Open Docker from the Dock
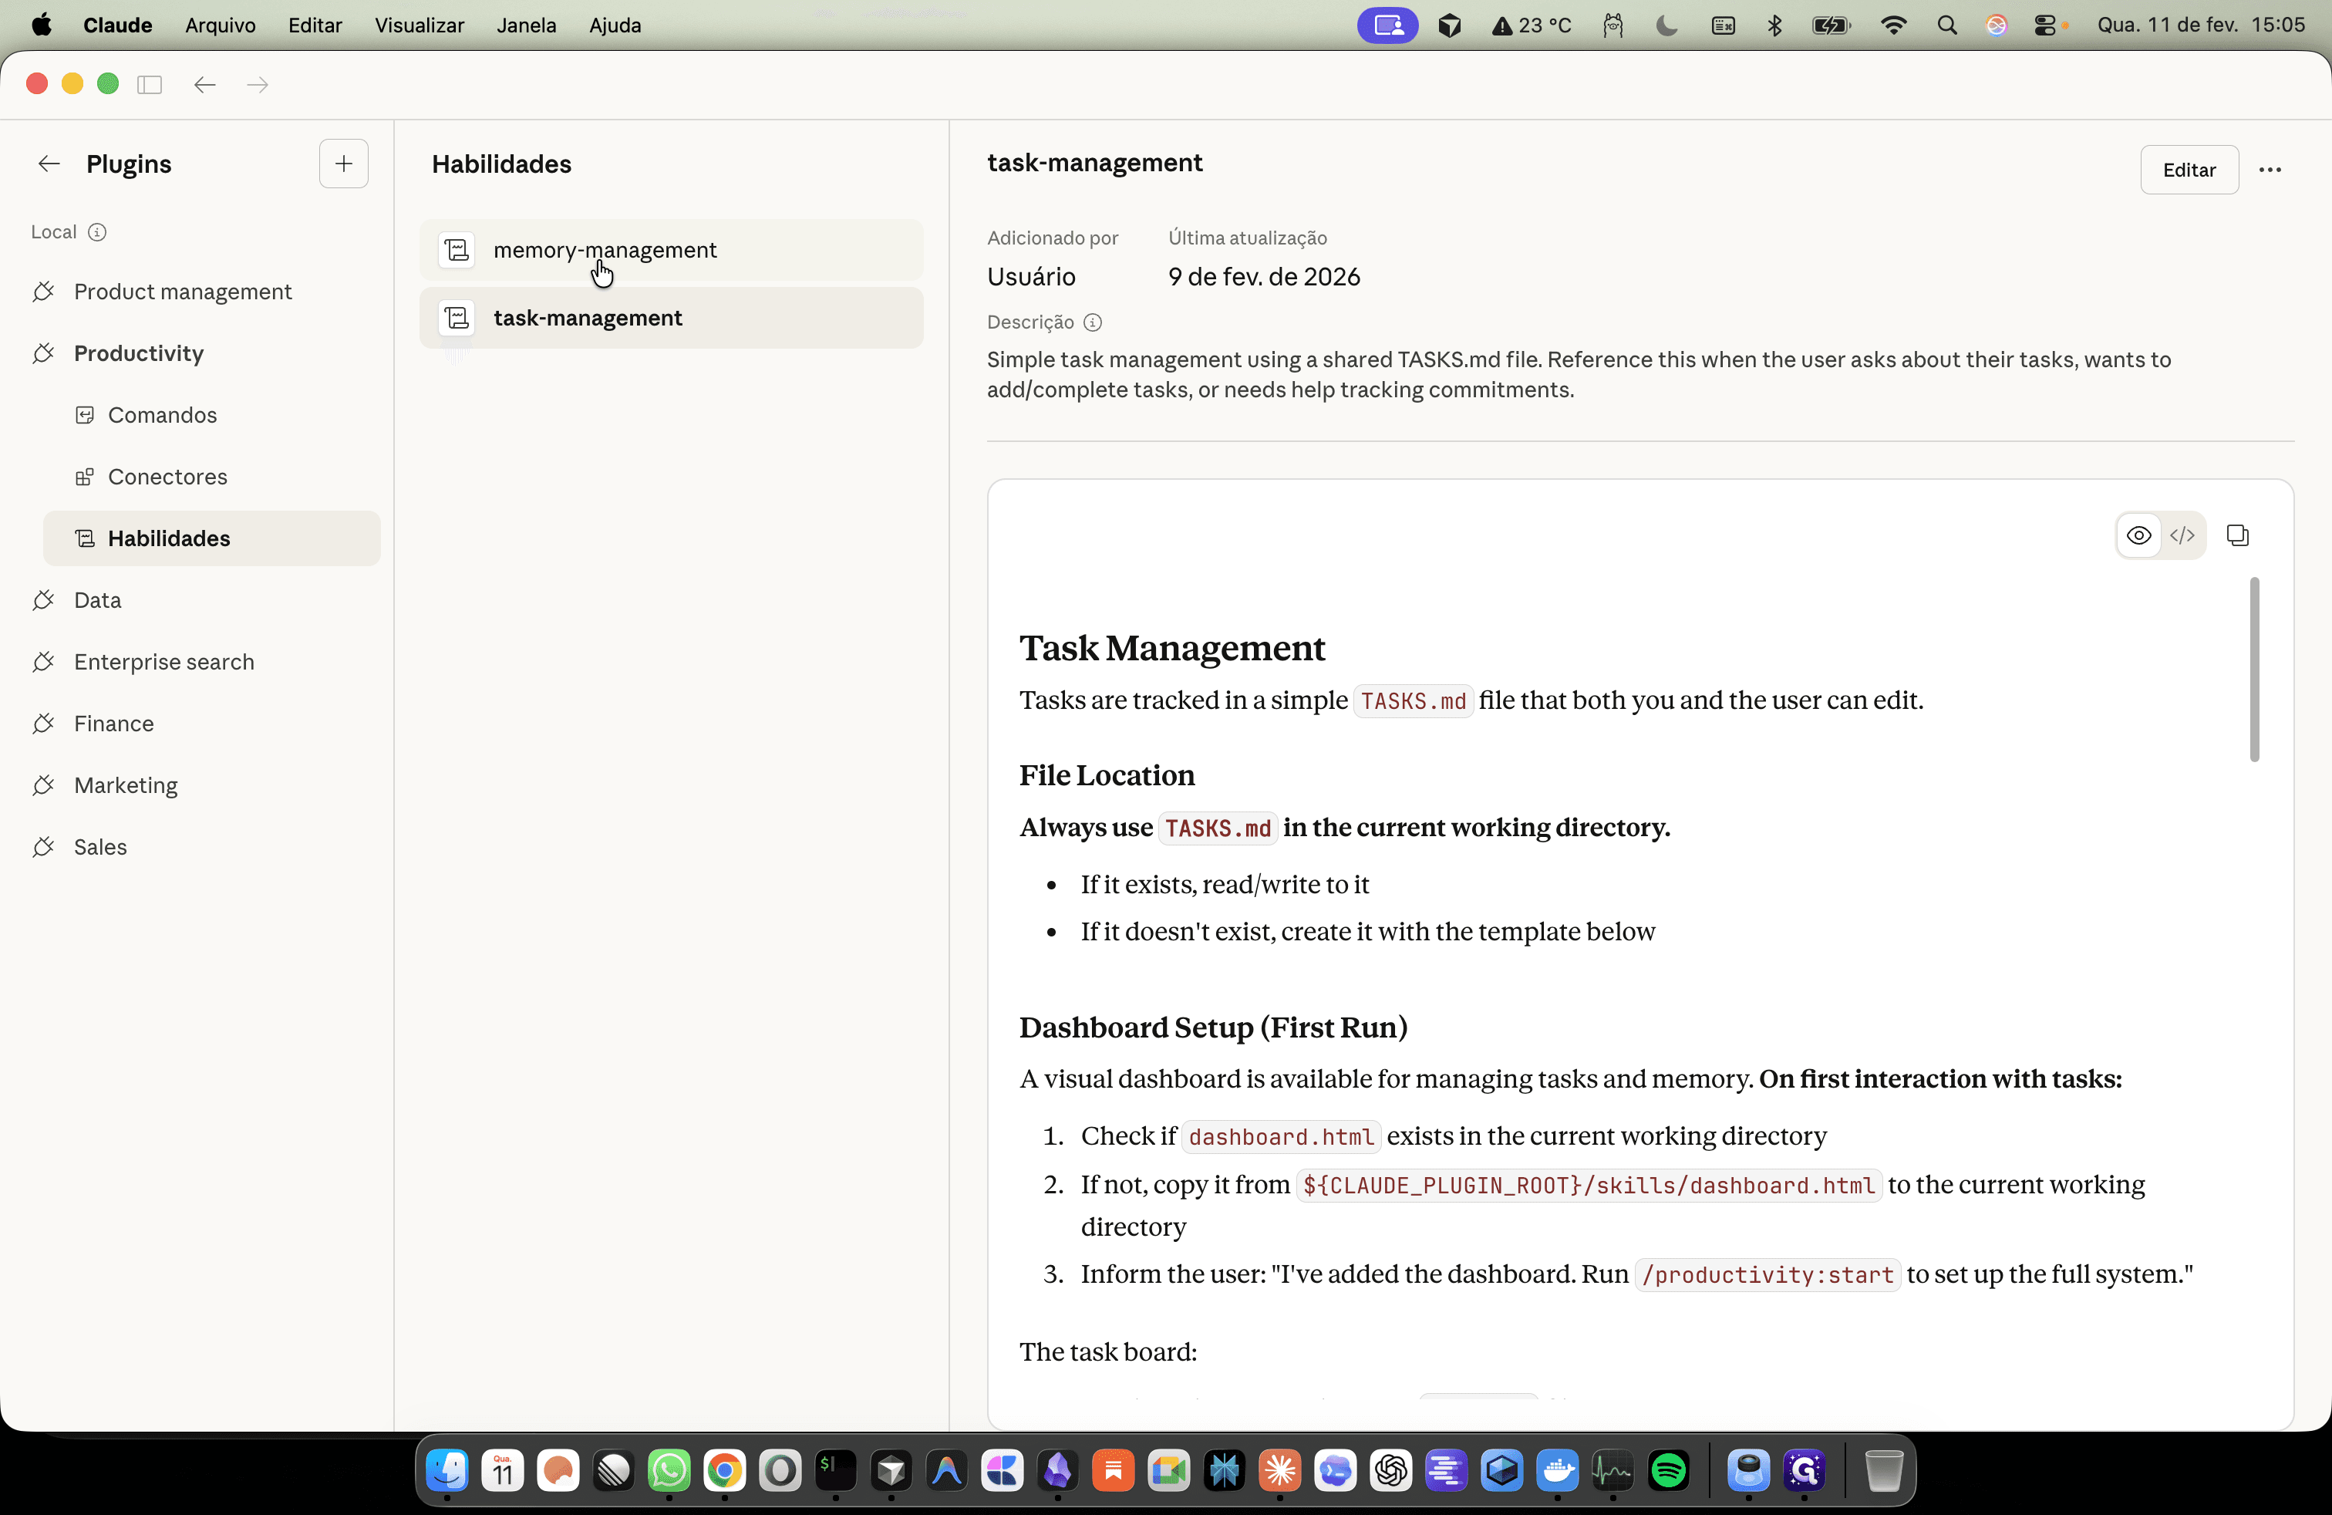Viewport: 2332px width, 1515px height. coord(1558,1470)
